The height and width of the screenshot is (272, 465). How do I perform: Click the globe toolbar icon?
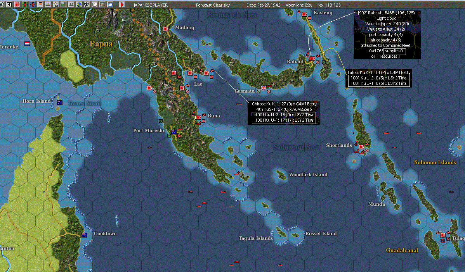(79, 4)
